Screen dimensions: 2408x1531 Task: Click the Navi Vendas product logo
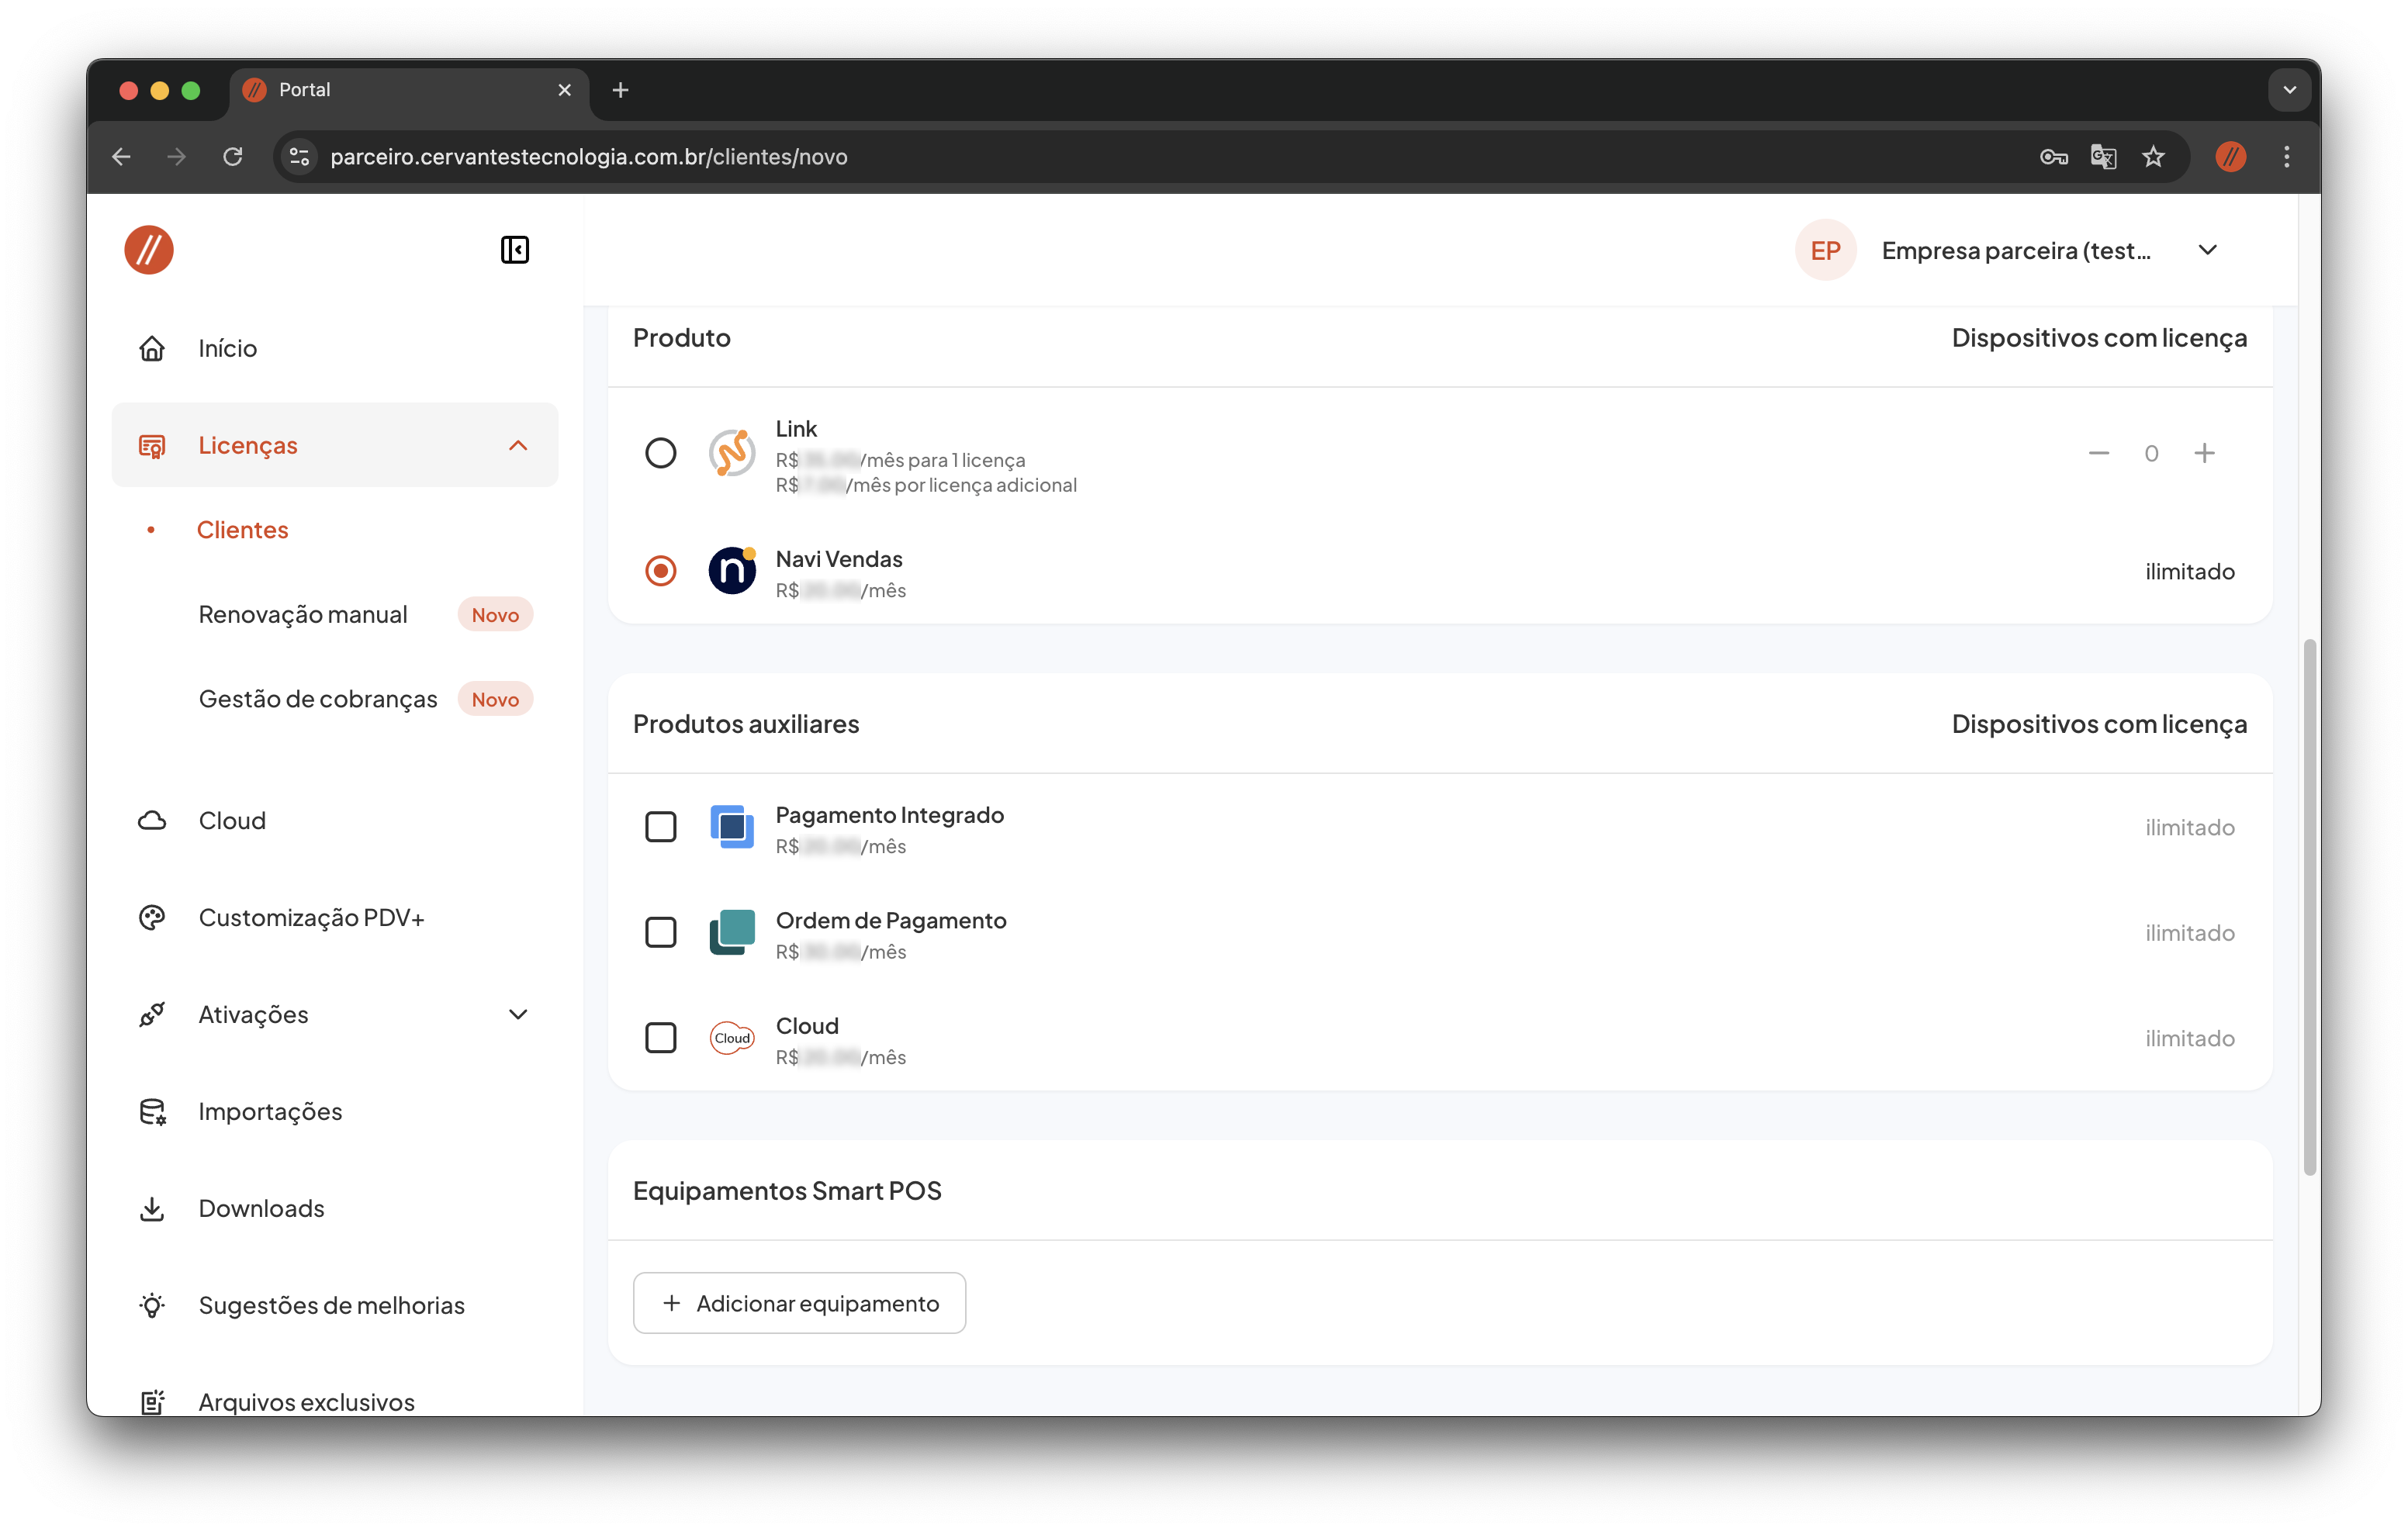(732, 571)
